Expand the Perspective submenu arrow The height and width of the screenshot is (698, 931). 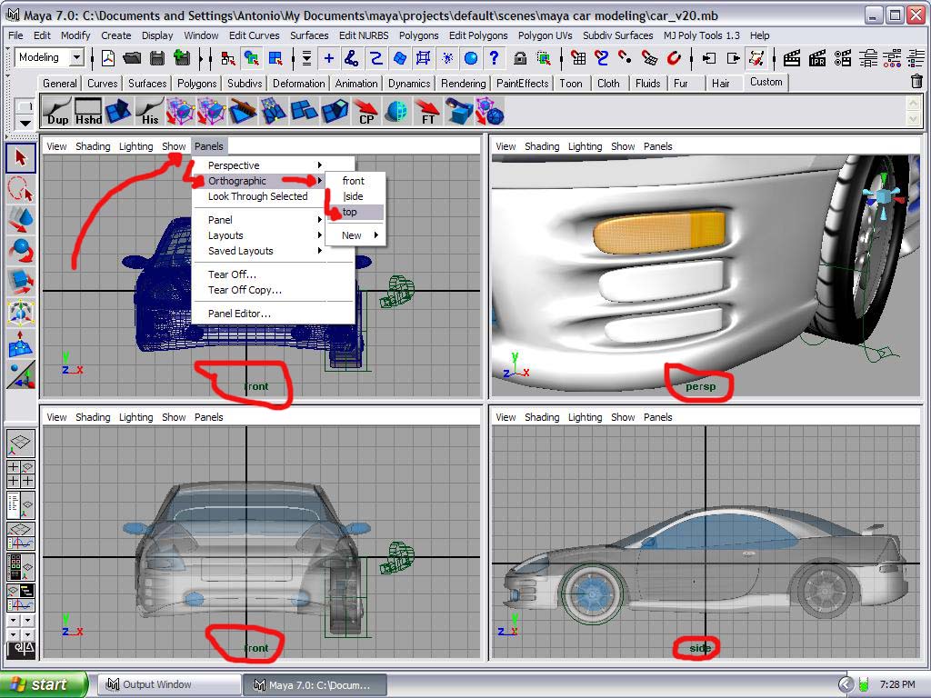(320, 165)
